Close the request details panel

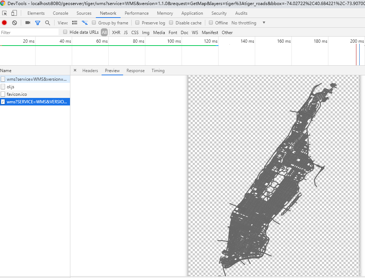pos(75,70)
